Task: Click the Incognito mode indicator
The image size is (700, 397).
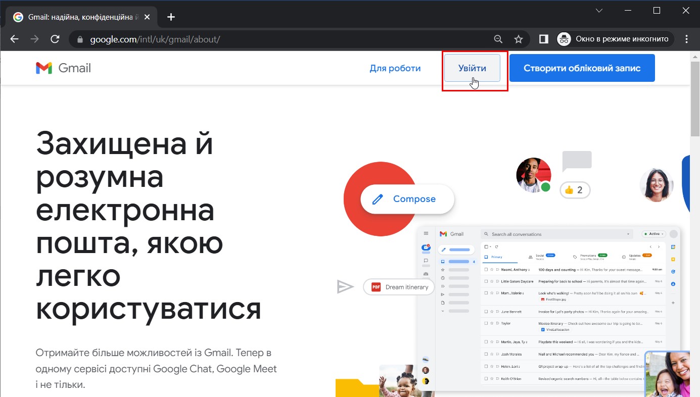Action: coord(616,39)
